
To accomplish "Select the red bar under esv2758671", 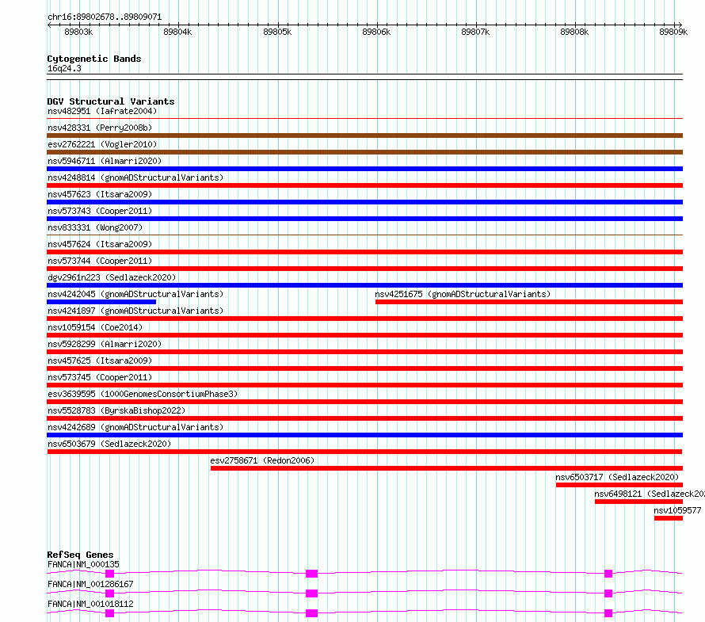I will (x=447, y=468).
